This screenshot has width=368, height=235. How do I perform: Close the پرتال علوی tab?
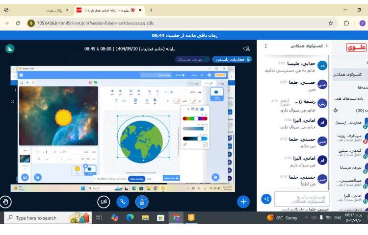coord(68,10)
